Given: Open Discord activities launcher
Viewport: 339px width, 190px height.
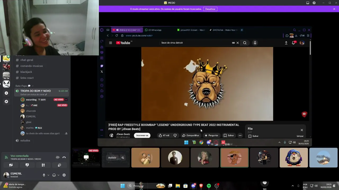Looking at the screenshot, I should pyautogui.click(x=43, y=165).
